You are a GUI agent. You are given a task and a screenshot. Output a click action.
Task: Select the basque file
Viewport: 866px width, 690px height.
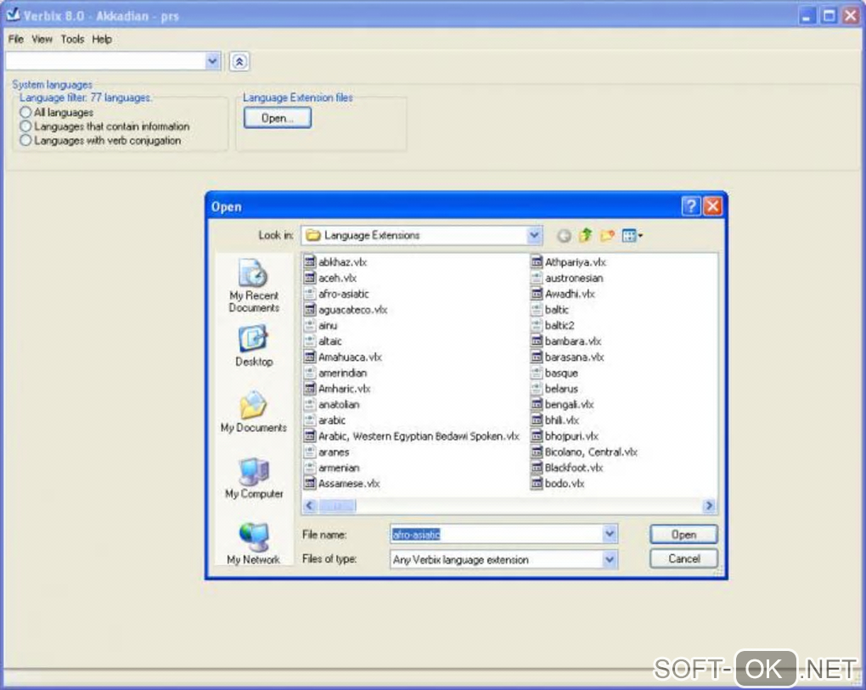pyautogui.click(x=554, y=373)
